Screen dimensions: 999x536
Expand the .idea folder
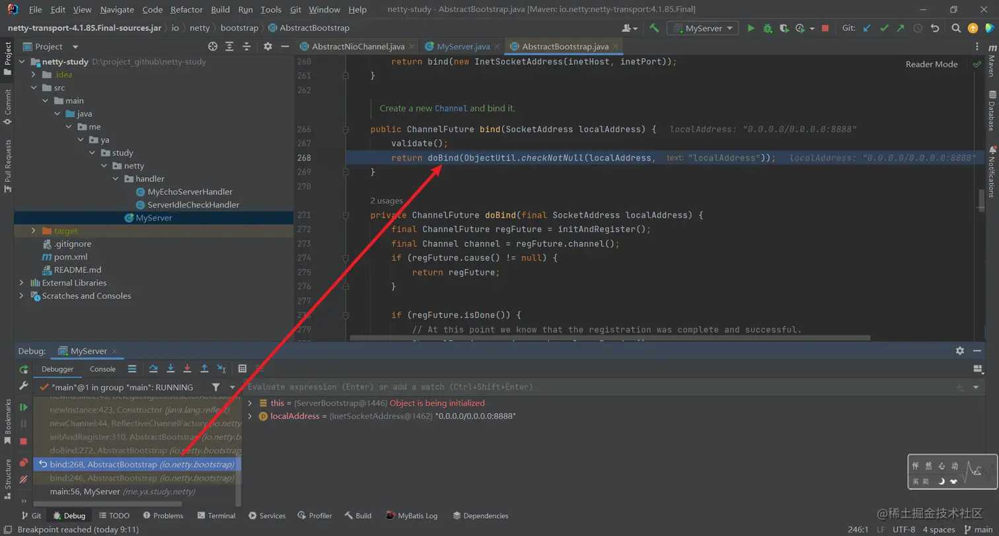tap(33, 75)
